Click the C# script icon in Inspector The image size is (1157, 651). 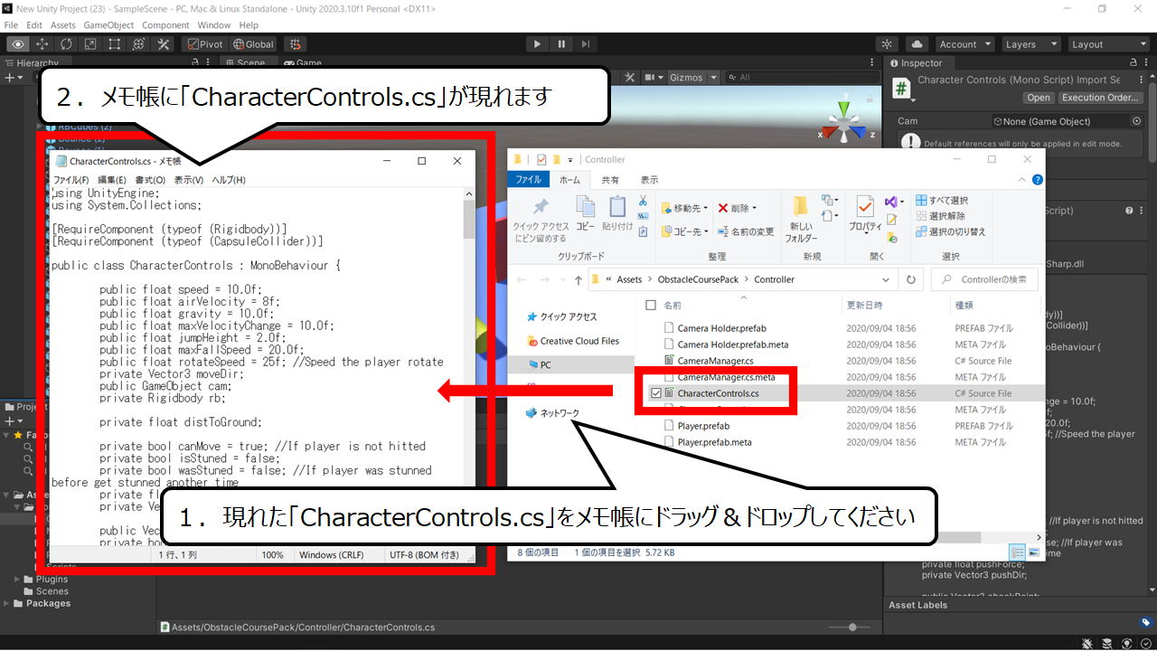901,88
